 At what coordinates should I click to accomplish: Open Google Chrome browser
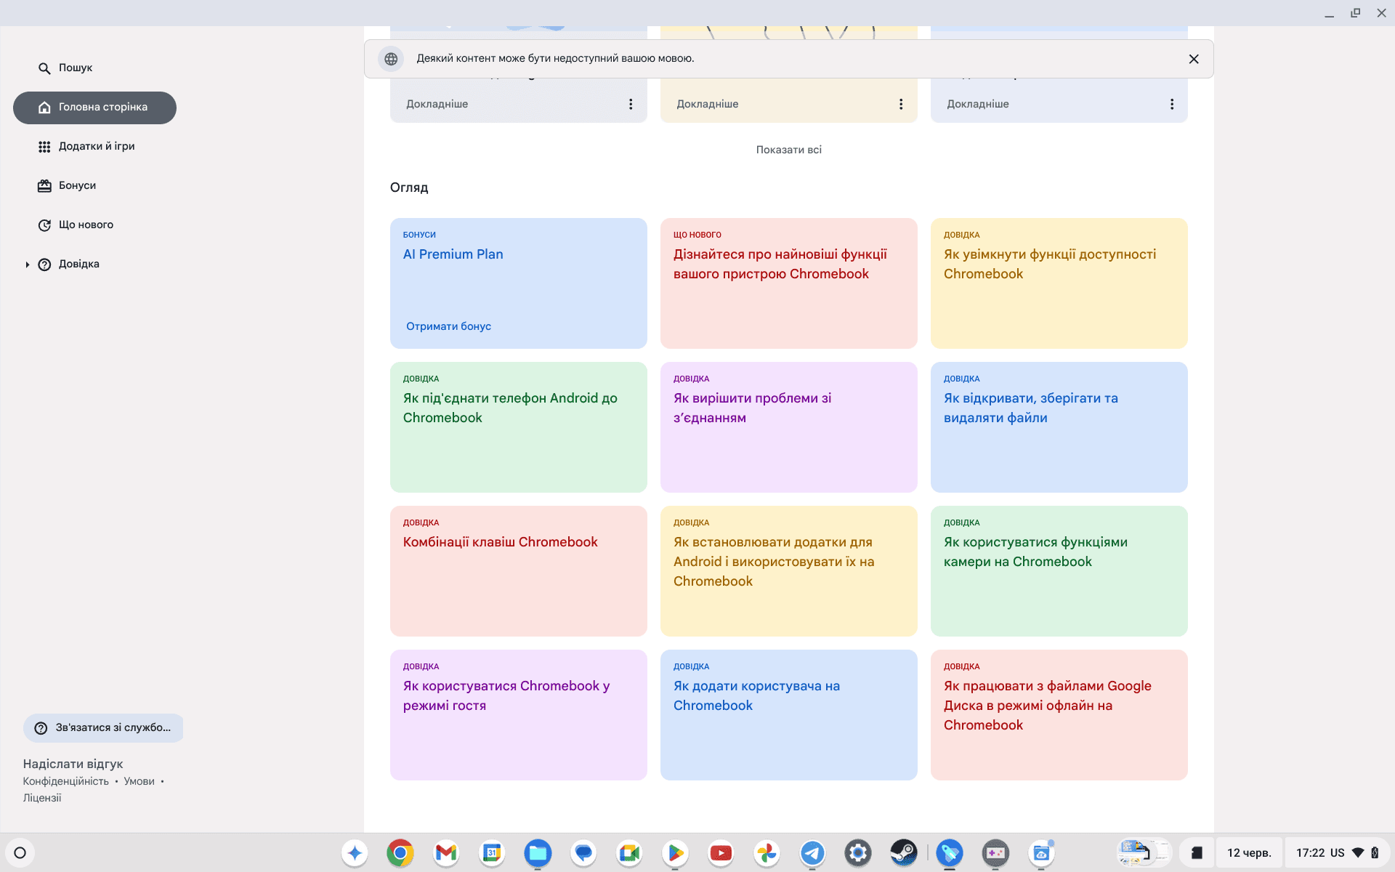400,852
